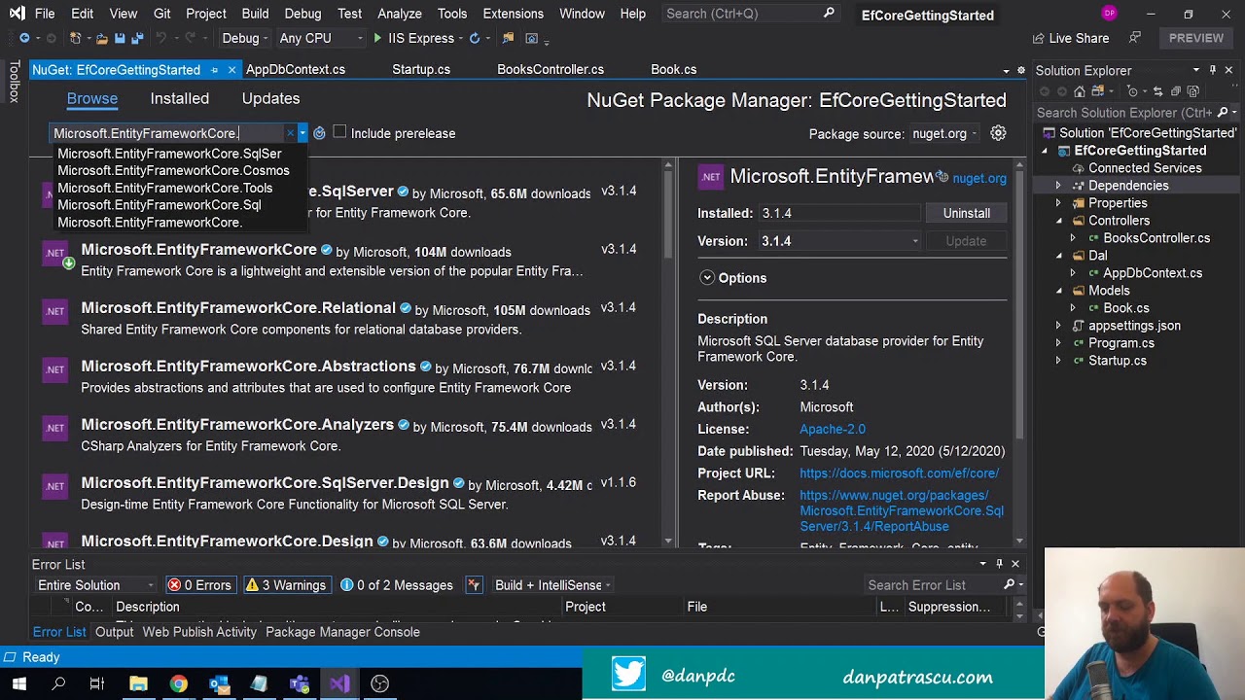The image size is (1245, 700).
Task: Open Task View on the taskbar
Action: tap(97, 683)
